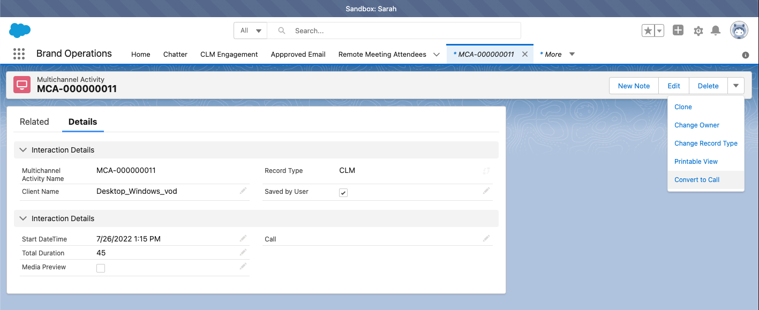Open the App Launcher grid icon
The height and width of the screenshot is (310, 759).
point(19,54)
